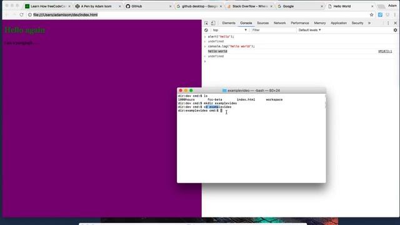The width and height of the screenshot is (400, 225).
Task: Close the Google browser tab
Action: click(322, 6)
